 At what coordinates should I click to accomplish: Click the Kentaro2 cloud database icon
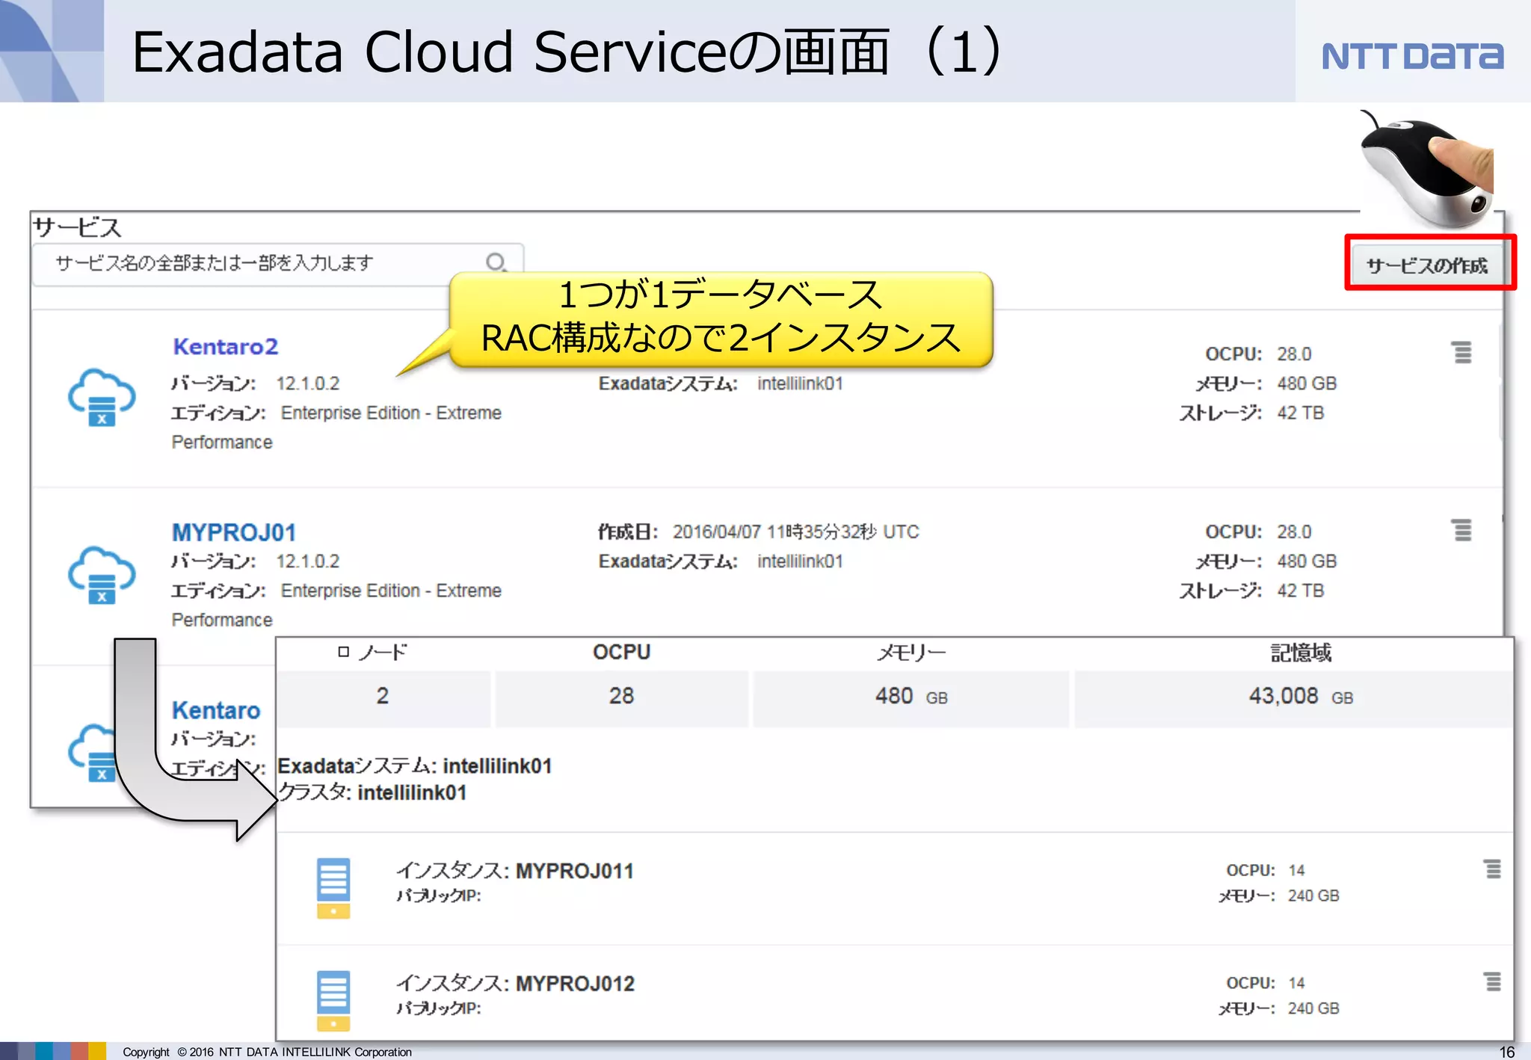102,398
